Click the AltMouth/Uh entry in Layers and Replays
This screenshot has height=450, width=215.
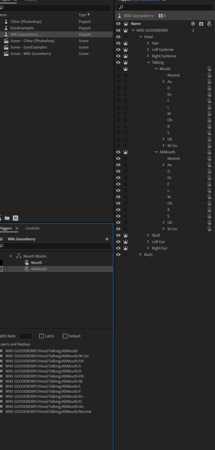click(45, 361)
